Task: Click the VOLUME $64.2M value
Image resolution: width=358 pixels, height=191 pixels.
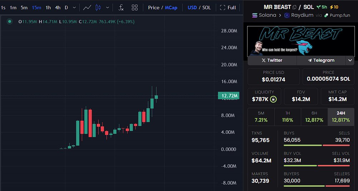Action: (x=262, y=161)
